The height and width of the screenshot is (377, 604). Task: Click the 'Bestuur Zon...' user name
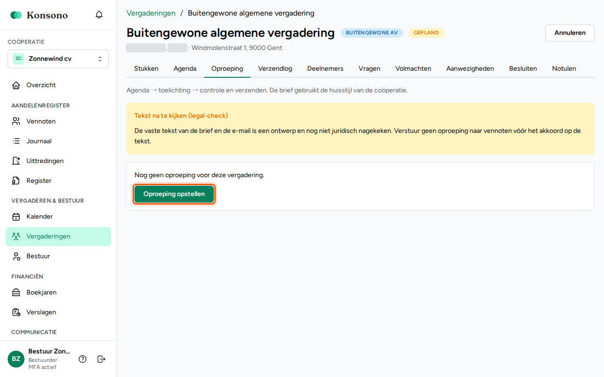[x=49, y=352]
